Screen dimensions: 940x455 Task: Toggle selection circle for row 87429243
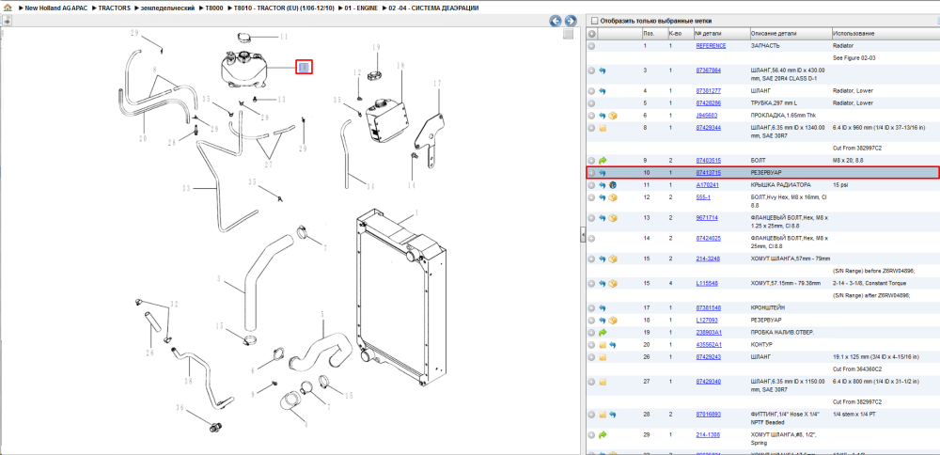591,357
